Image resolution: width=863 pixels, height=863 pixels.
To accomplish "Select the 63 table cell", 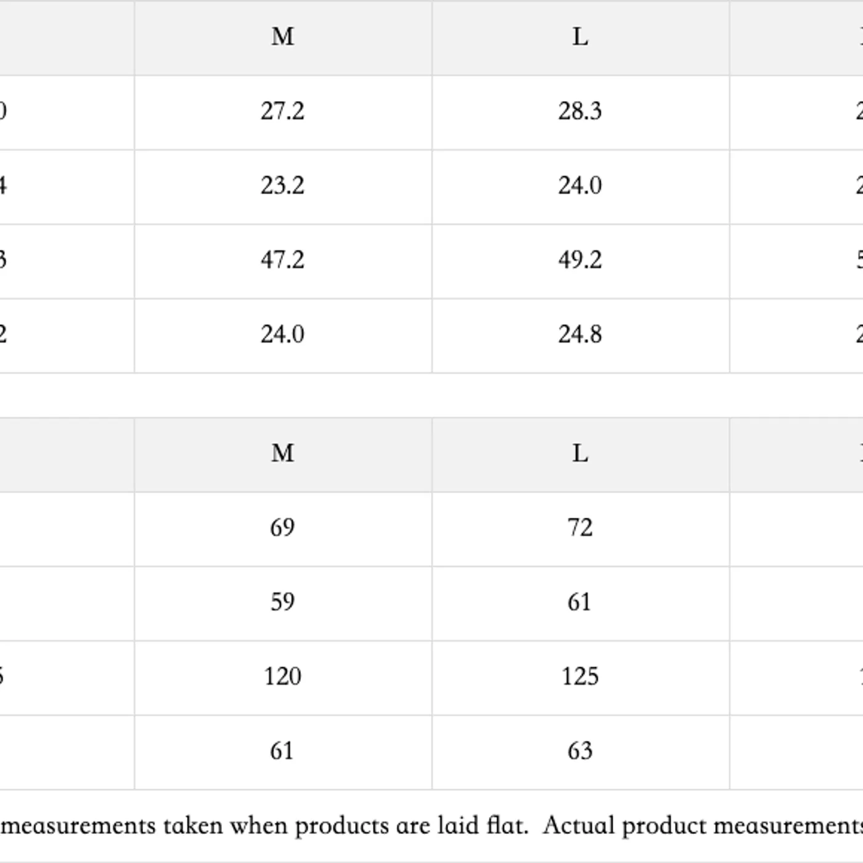I will [580, 751].
